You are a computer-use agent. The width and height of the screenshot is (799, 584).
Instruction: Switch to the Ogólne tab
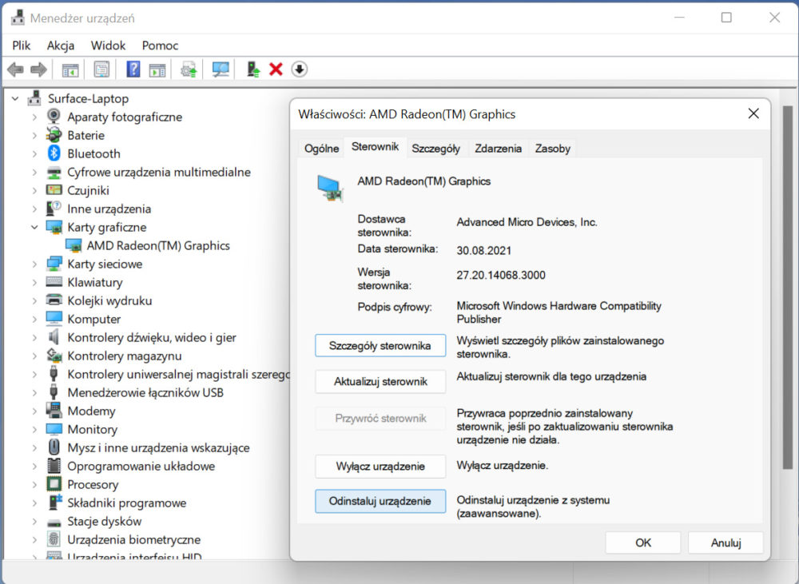pos(321,149)
